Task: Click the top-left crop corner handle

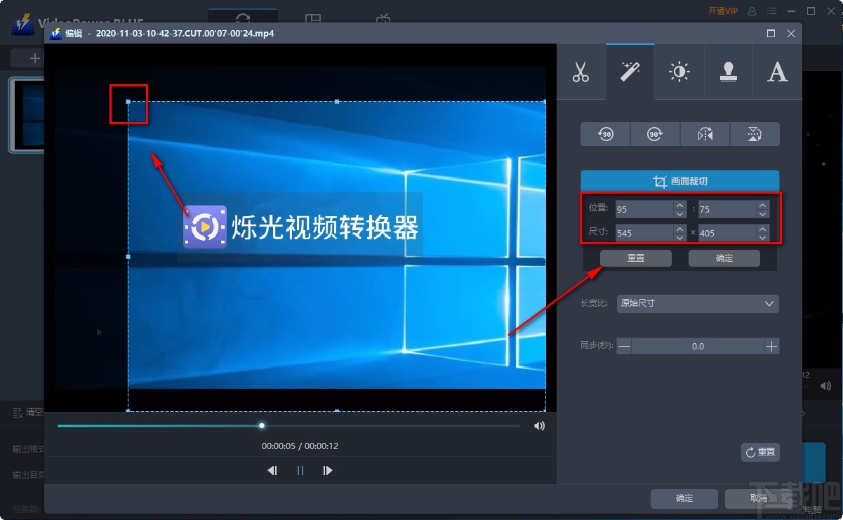Action: (128, 102)
